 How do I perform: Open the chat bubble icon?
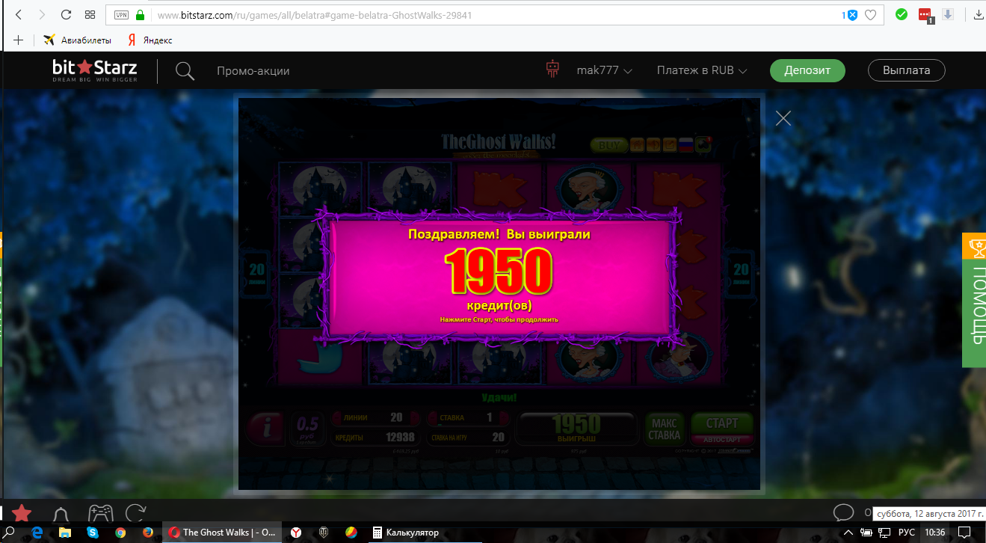[x=843, y=512]
